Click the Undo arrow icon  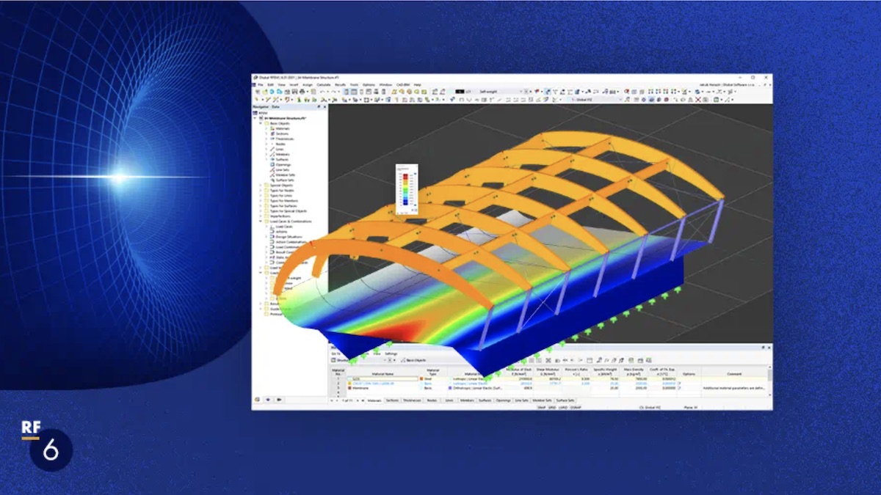pos(322,92)
